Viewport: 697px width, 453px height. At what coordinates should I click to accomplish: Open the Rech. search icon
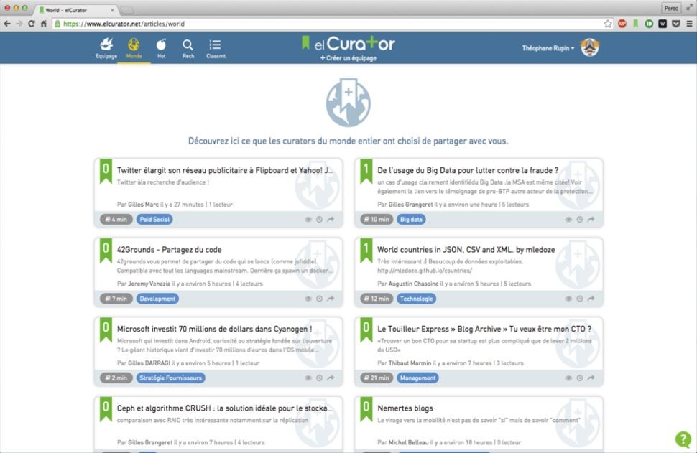[x=188, y=48]
